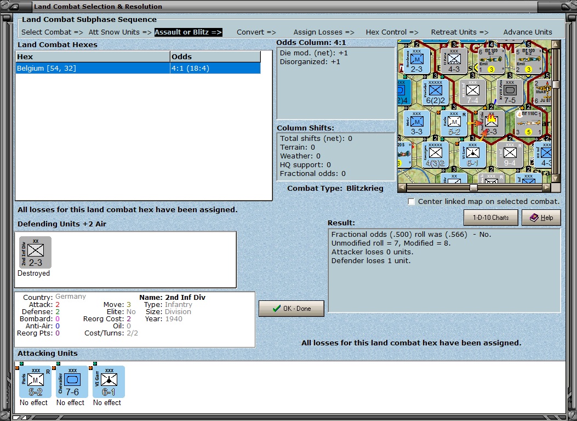Image resolution: width=577 pixels, height=421 pixels.
Task: Click No effect label under VI Garr unit
Action: (107, 402)
